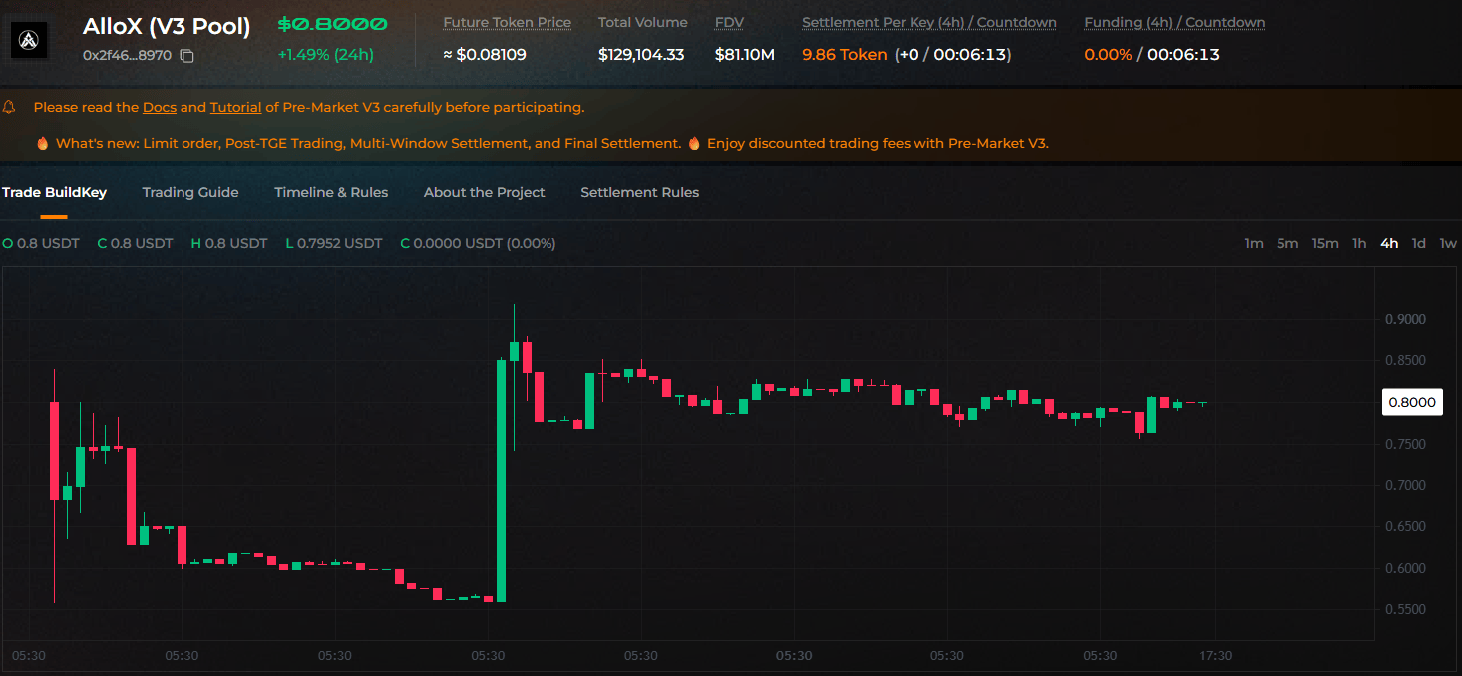Image resolution: width=1462 pixels, height=676 pixels.
Task: Open the Tutorial link in banner
Action: [235, 107]
